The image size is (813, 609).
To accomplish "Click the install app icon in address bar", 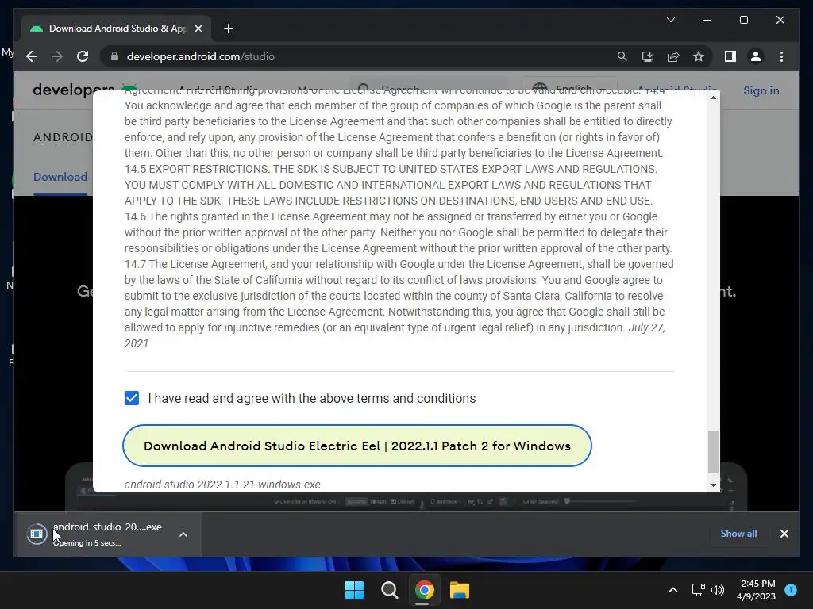I will coord(648,56).
